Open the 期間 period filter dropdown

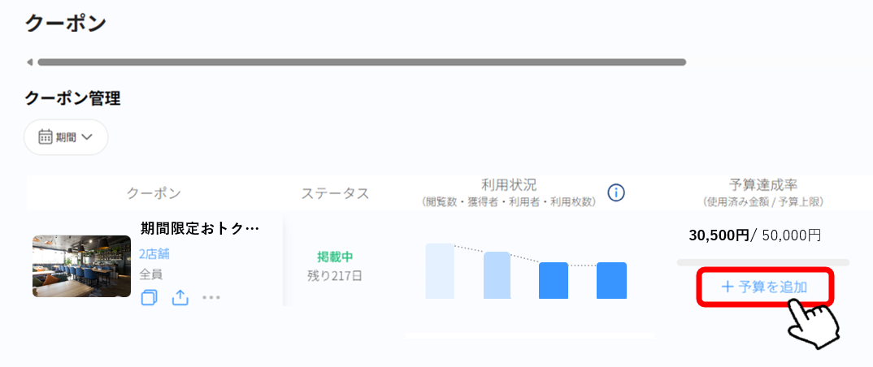(66, 137)
